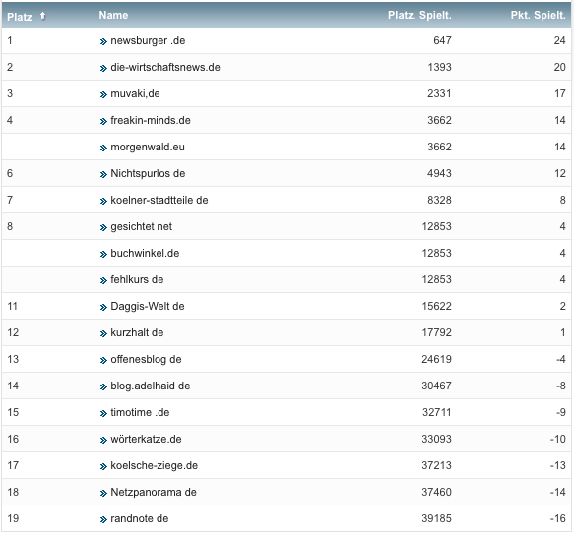Open the randnote de link

coord(140,518)
